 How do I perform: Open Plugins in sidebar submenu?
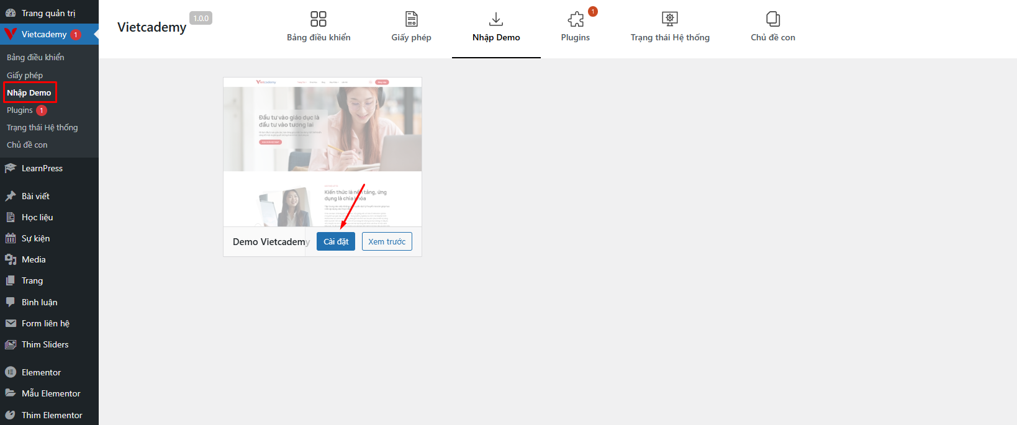pyautogui.click(x=20, y=110)
